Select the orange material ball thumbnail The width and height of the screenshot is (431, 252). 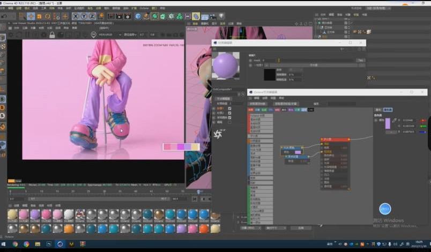tap(69, 228)
